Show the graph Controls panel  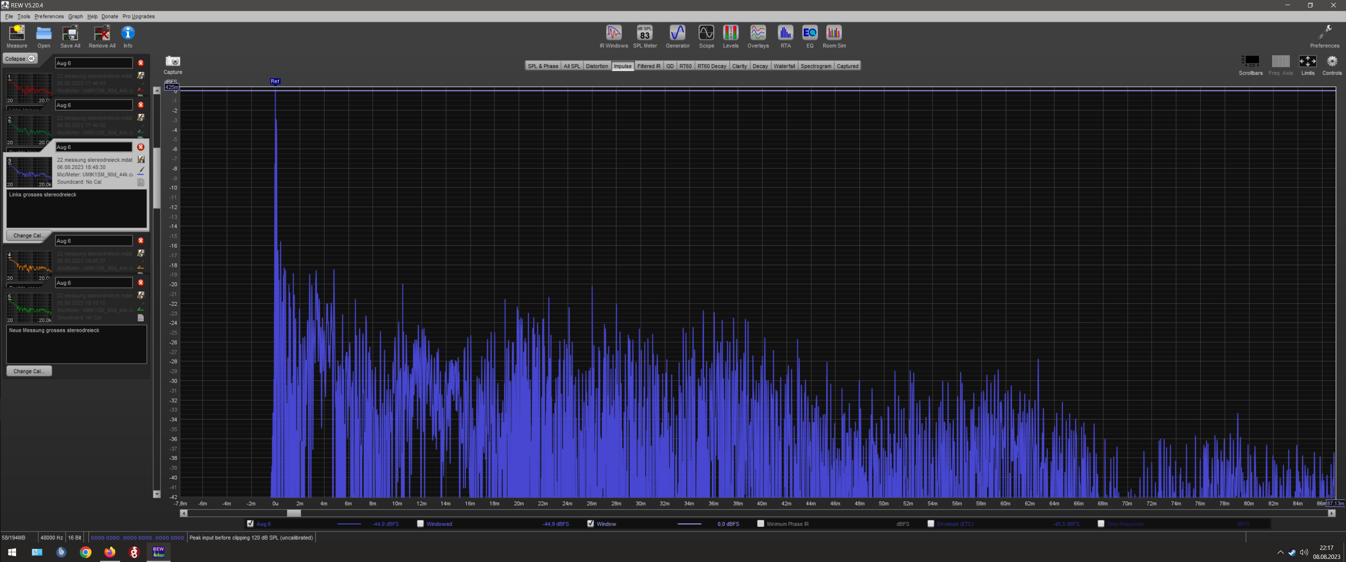1332,62
